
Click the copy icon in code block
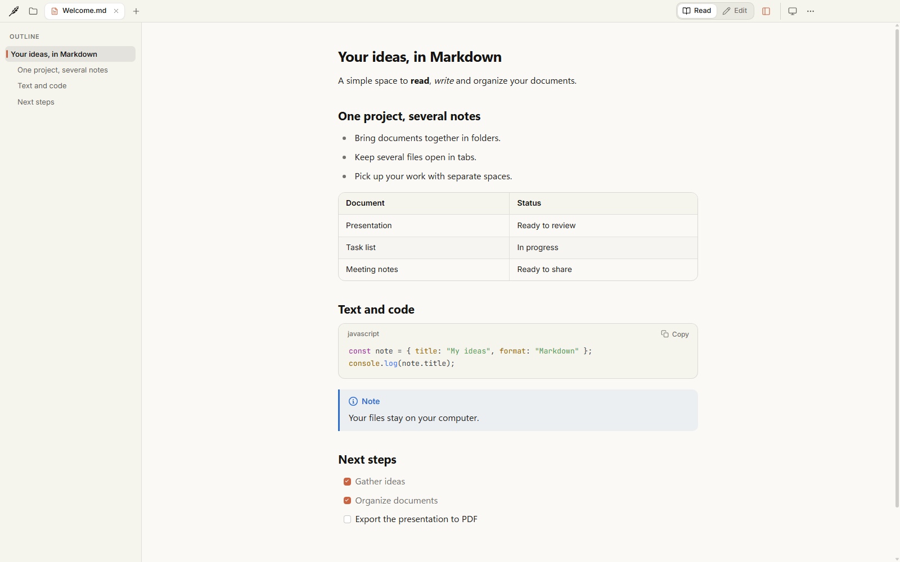665,334
